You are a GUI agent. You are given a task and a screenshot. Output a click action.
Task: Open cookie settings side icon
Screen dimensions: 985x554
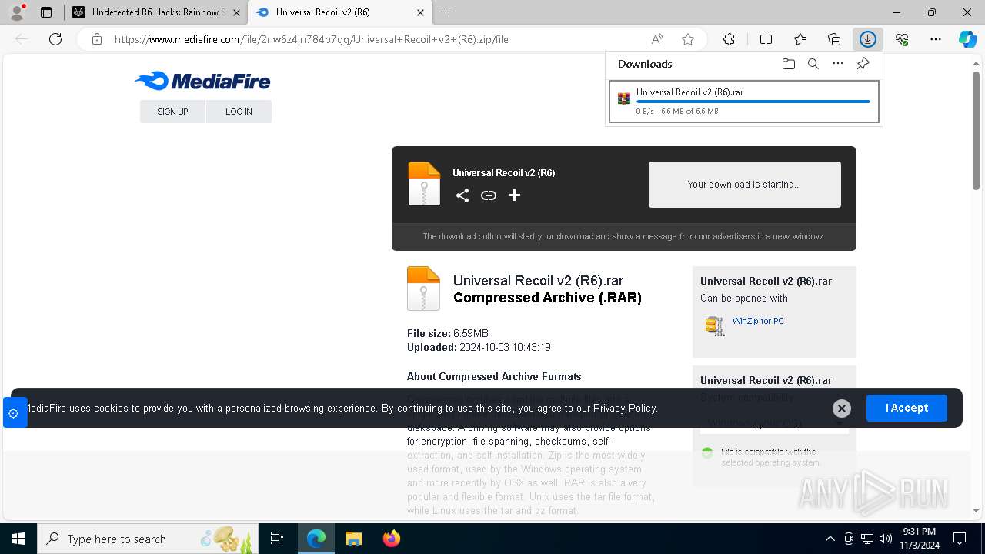click(x=14, y=413)
